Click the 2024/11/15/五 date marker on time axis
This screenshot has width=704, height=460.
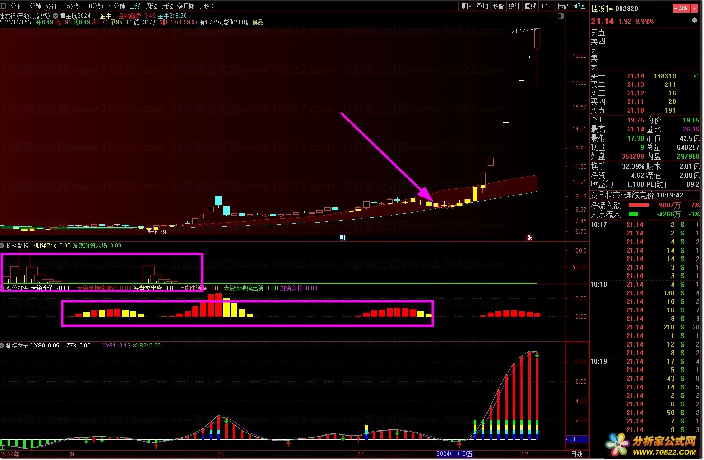click(x=454, y=454)
